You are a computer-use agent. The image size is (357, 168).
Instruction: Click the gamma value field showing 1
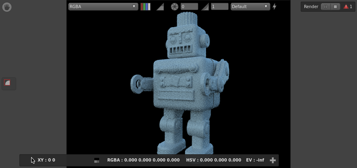coord(220,6)
